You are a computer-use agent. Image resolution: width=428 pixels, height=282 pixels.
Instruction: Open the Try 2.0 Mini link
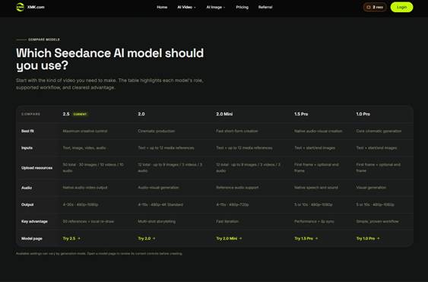[229, 239]
